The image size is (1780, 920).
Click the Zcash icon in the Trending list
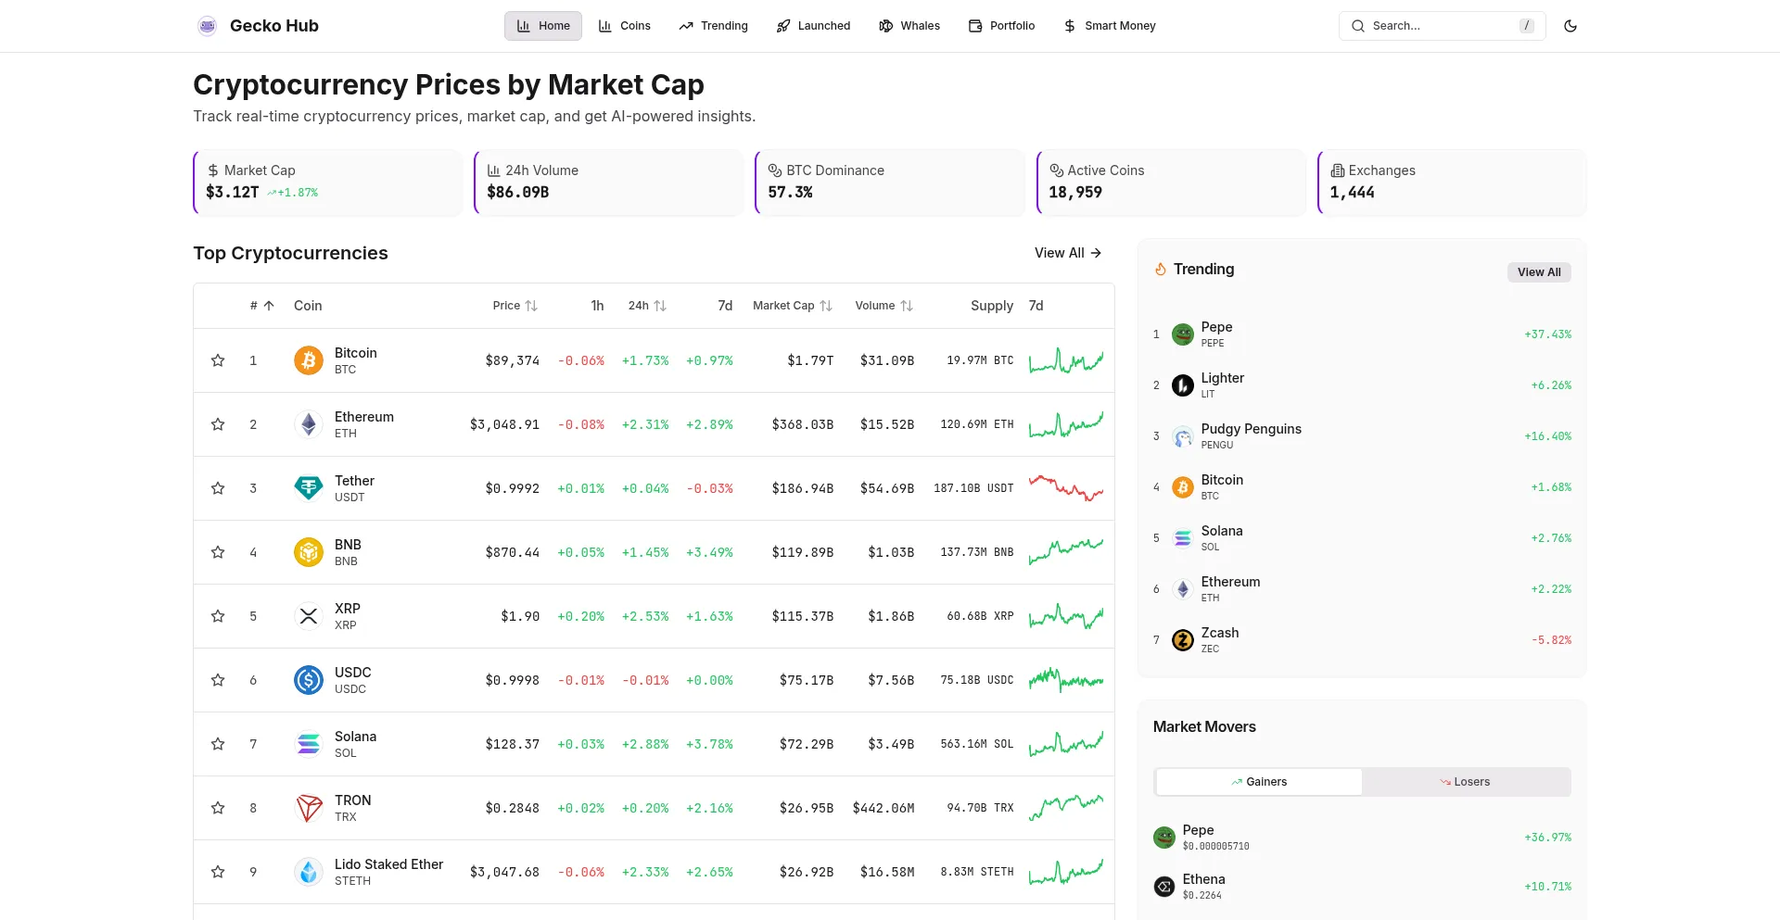pos(1182,640)
